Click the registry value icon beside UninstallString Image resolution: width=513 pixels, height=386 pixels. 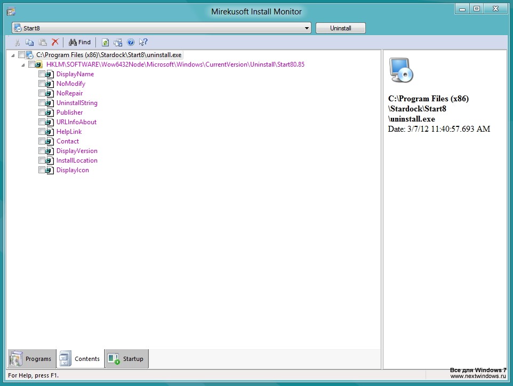tap(50, 103)
